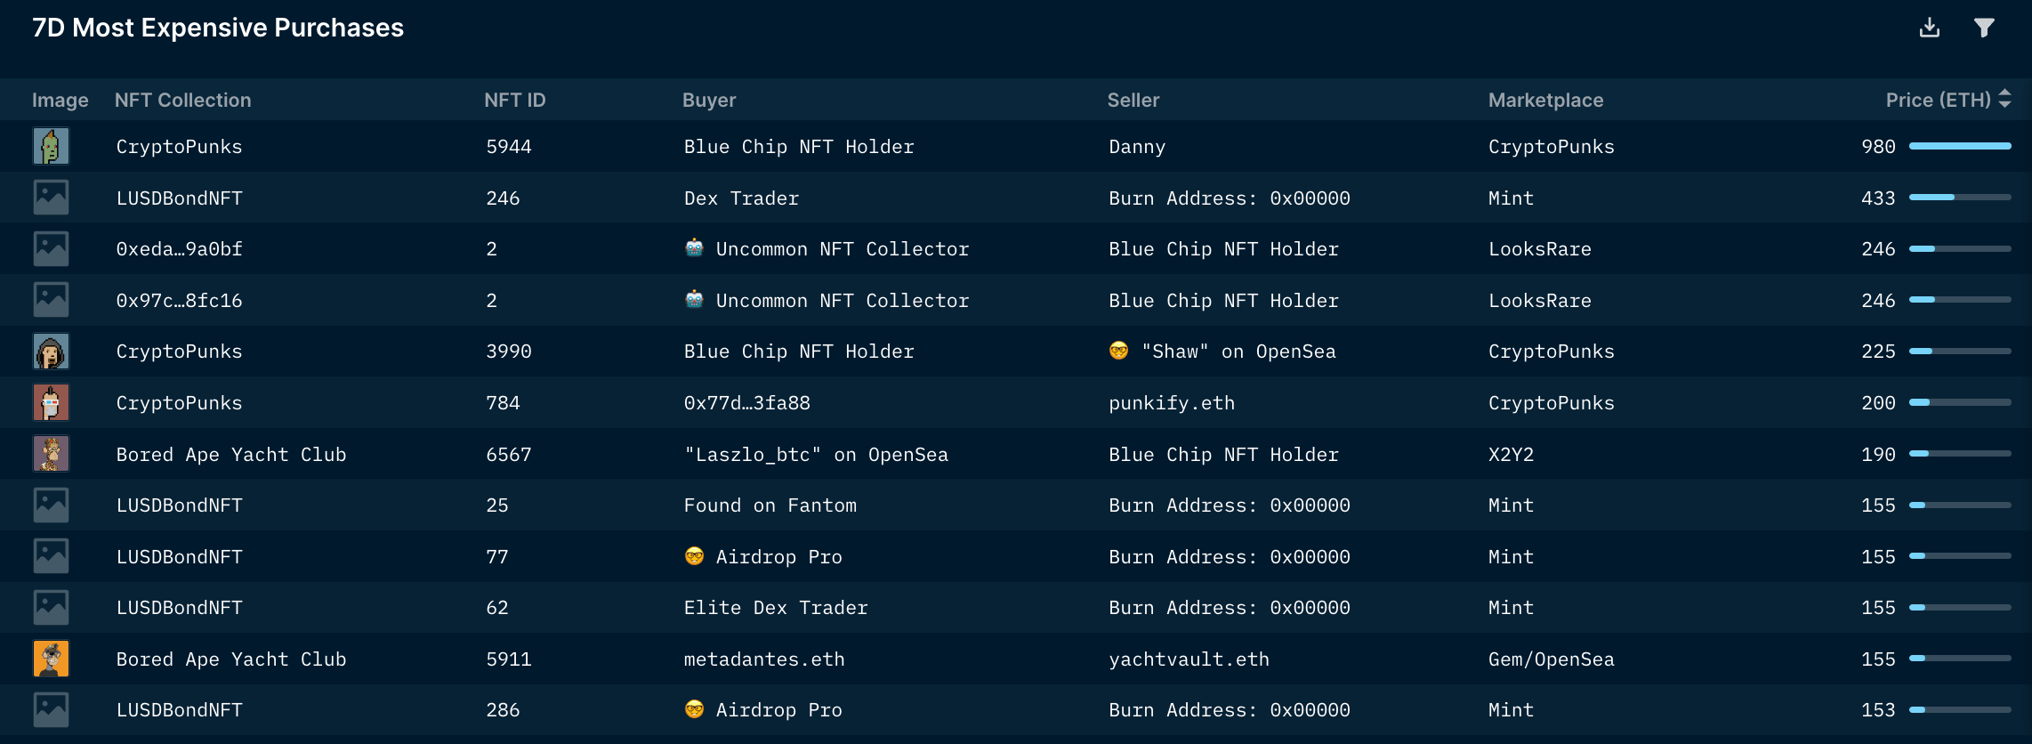Image resolution: width=2032 pixels, height=744 pixels.
Task: Sort by the Price (ETH) column arrows
Action: [x=2004, y=99]
